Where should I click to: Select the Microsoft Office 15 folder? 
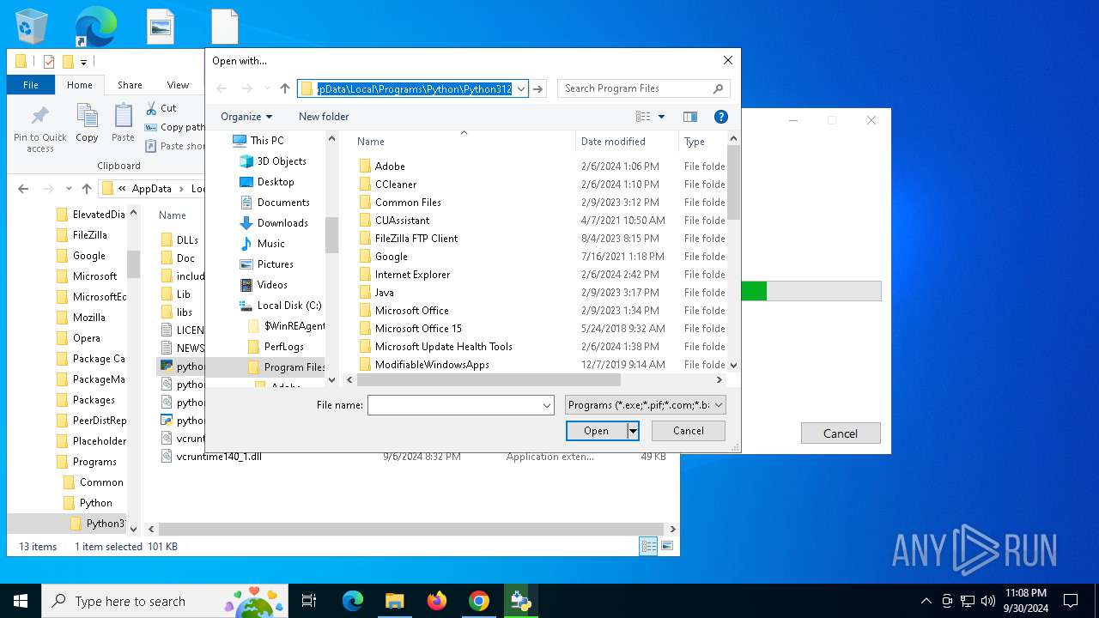[x=418, y=329]
